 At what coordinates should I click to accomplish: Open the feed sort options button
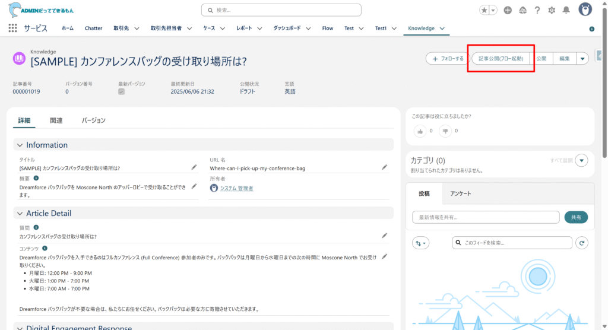coord(421,243)
